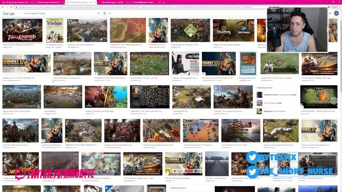Go back with the browser back arrow
The width and height of the screenshot is (342, 192).
pos(3,7)
